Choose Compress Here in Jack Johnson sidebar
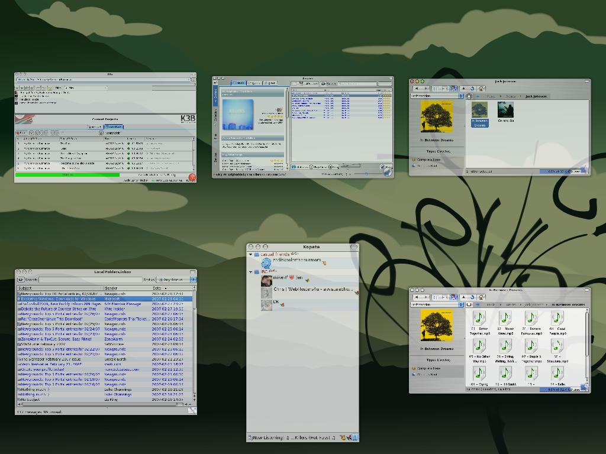This screenshot has height=454, width=606. tap(428, 160)
